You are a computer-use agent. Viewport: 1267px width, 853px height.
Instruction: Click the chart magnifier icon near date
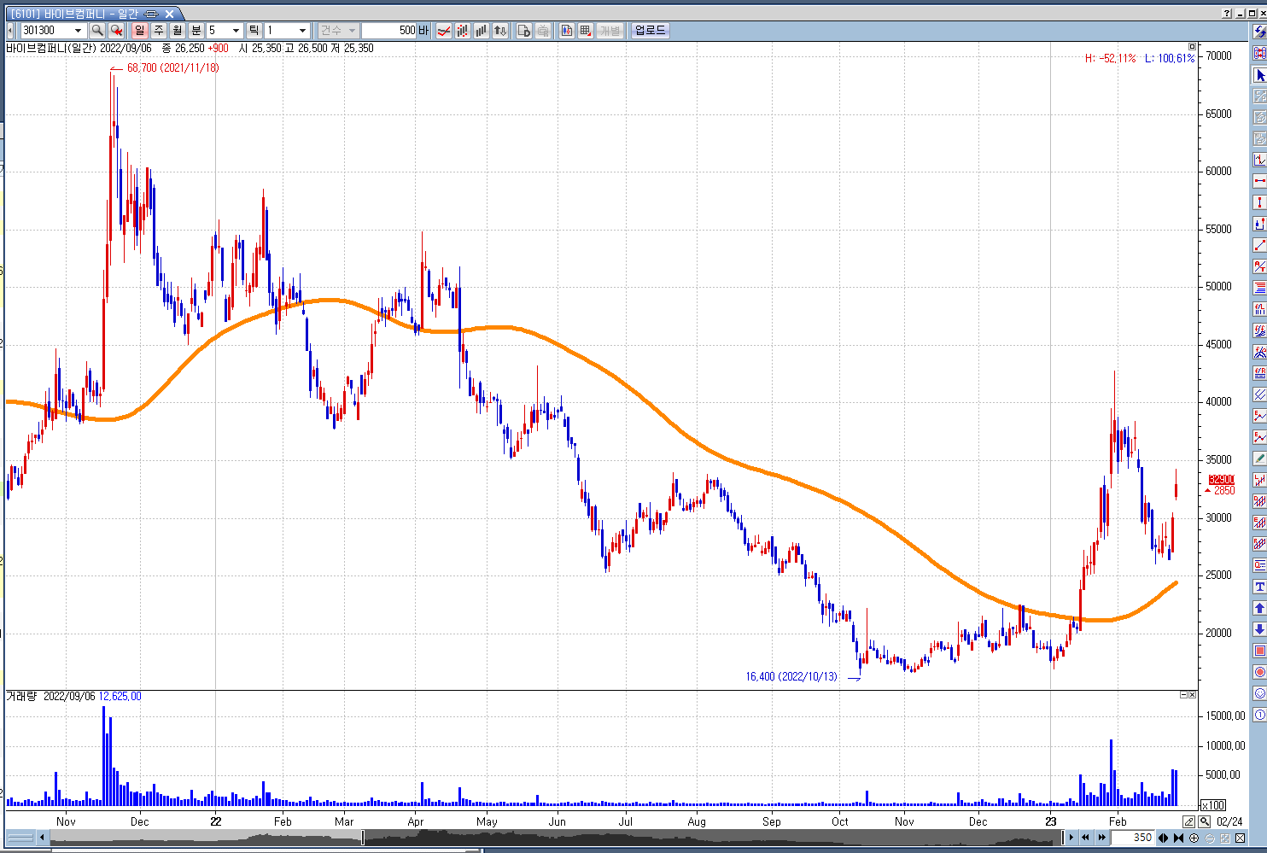pyautogui.click(x=1204, y=821)
